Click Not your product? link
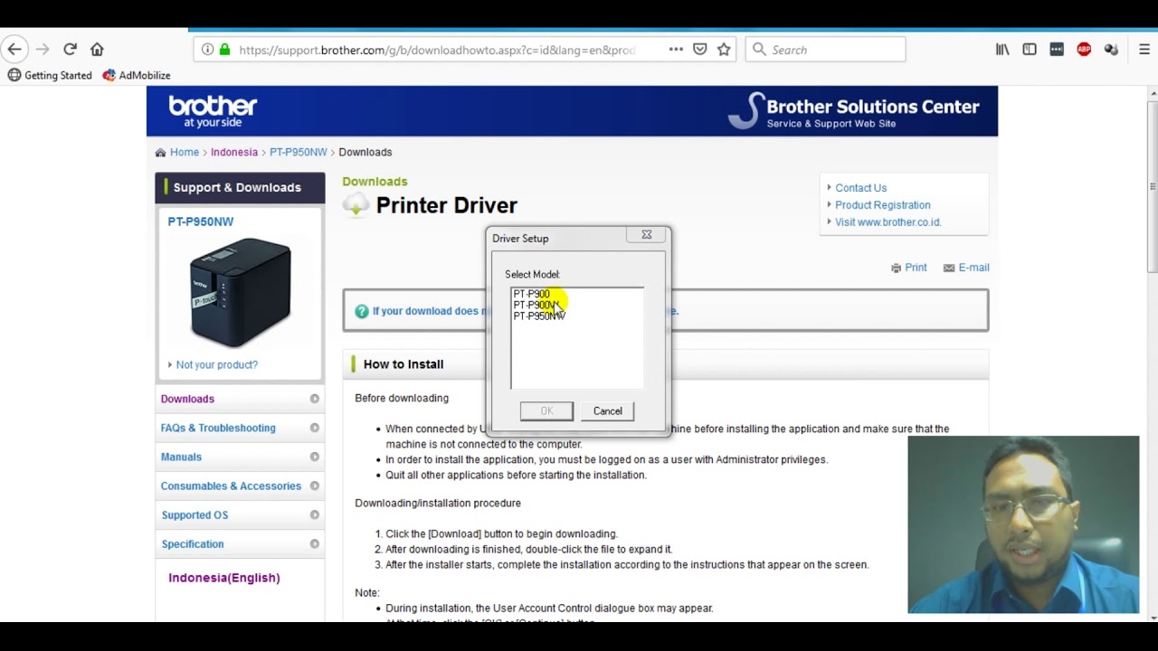The image size is (1158, 651). pos(216,364)
